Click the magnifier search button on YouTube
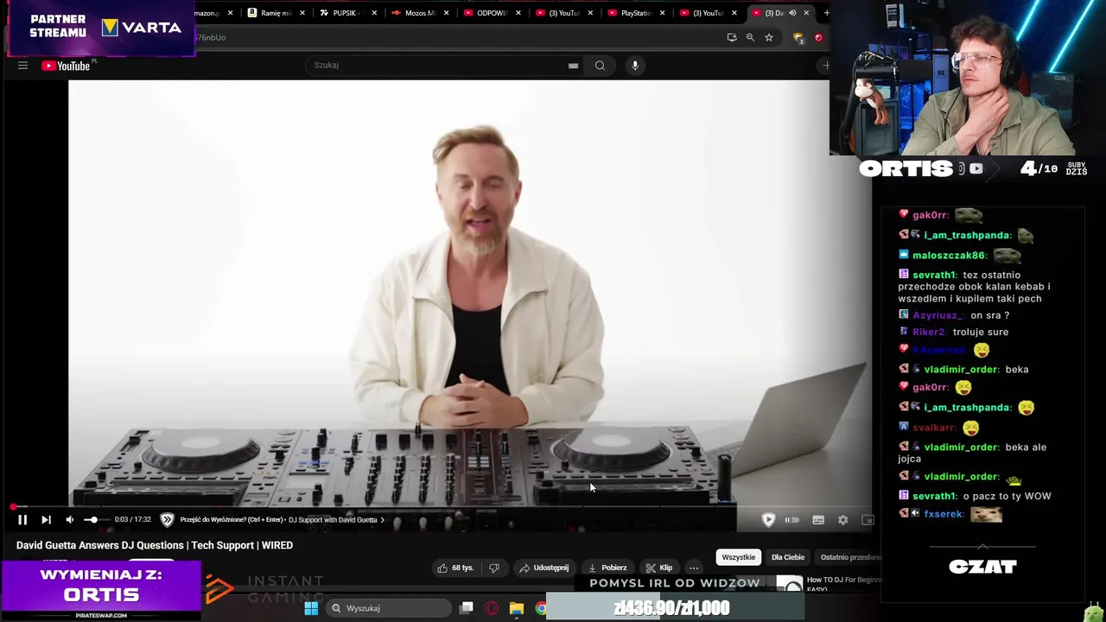 600,66
